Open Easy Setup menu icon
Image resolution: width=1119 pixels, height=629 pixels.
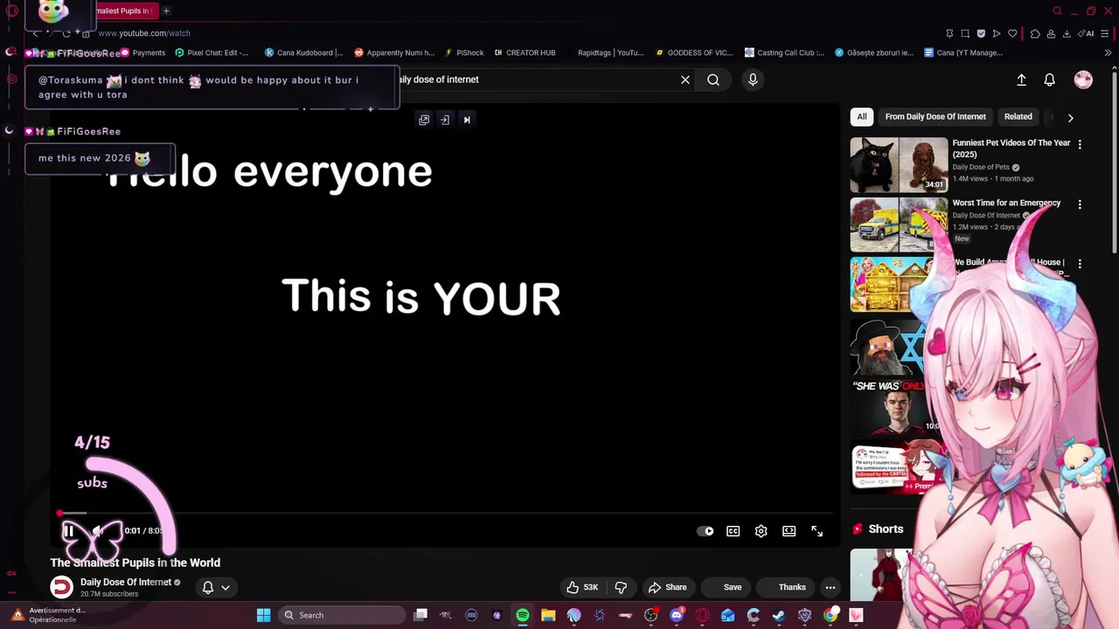pyautogui.click(x=1106, y=33)
